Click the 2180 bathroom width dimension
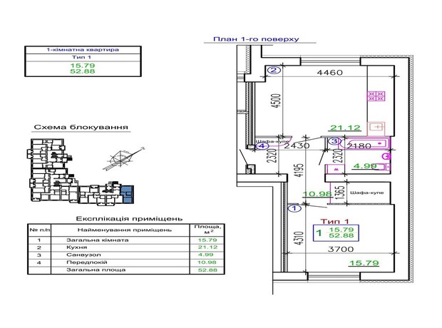Viewport: 442px width, 328px height. click(359, 146)
